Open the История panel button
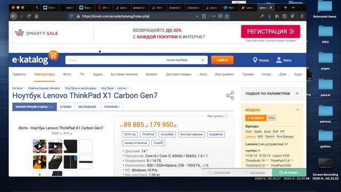The width and height of the screenshot is (341, 192). [289, 173]
